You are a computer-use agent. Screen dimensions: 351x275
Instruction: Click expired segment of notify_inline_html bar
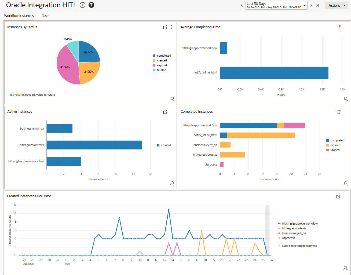click(261, 135)
